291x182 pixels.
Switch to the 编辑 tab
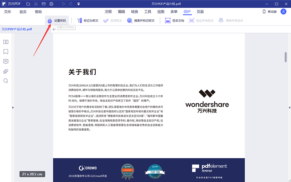point(121,12)
